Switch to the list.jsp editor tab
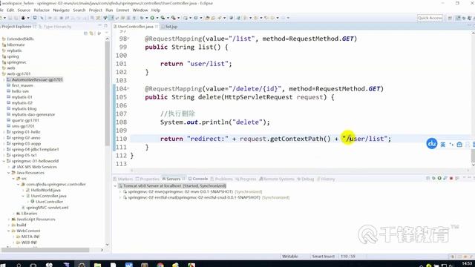This screenshot has width=475, height=267. (171, 27)
